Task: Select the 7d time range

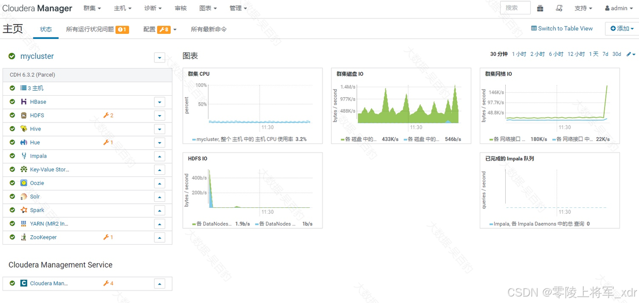Action: click(605, 54)
